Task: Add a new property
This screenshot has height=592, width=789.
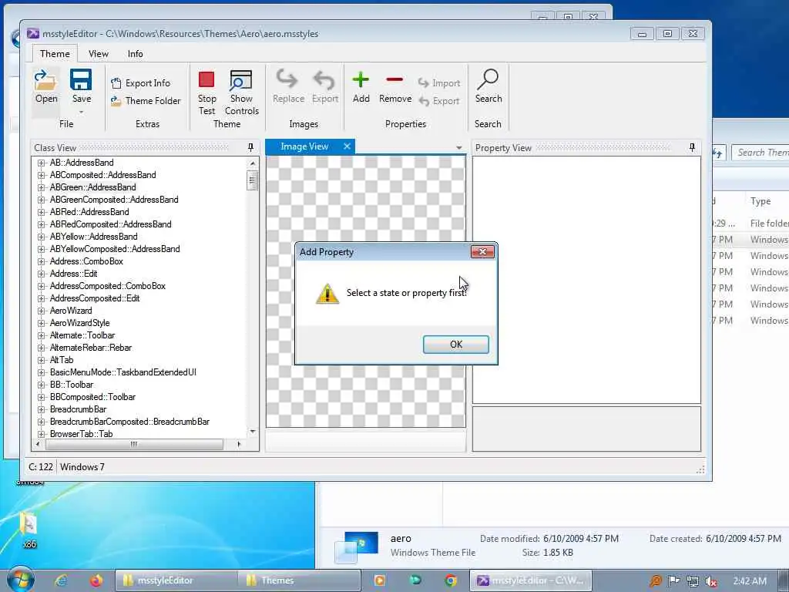Action: click(361, 86)
